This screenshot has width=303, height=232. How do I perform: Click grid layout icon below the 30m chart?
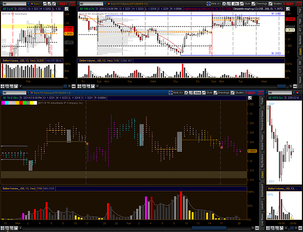[2, 228]
